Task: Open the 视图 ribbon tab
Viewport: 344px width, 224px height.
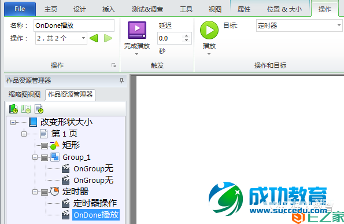Action: pos(214,9)
